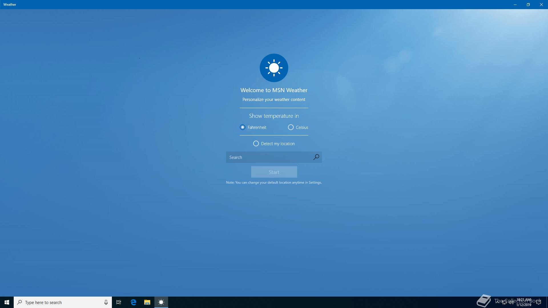This screenshot has width=548, height=308.
Task: Click the Cortana microphone icon
Action: click(106, 302)
